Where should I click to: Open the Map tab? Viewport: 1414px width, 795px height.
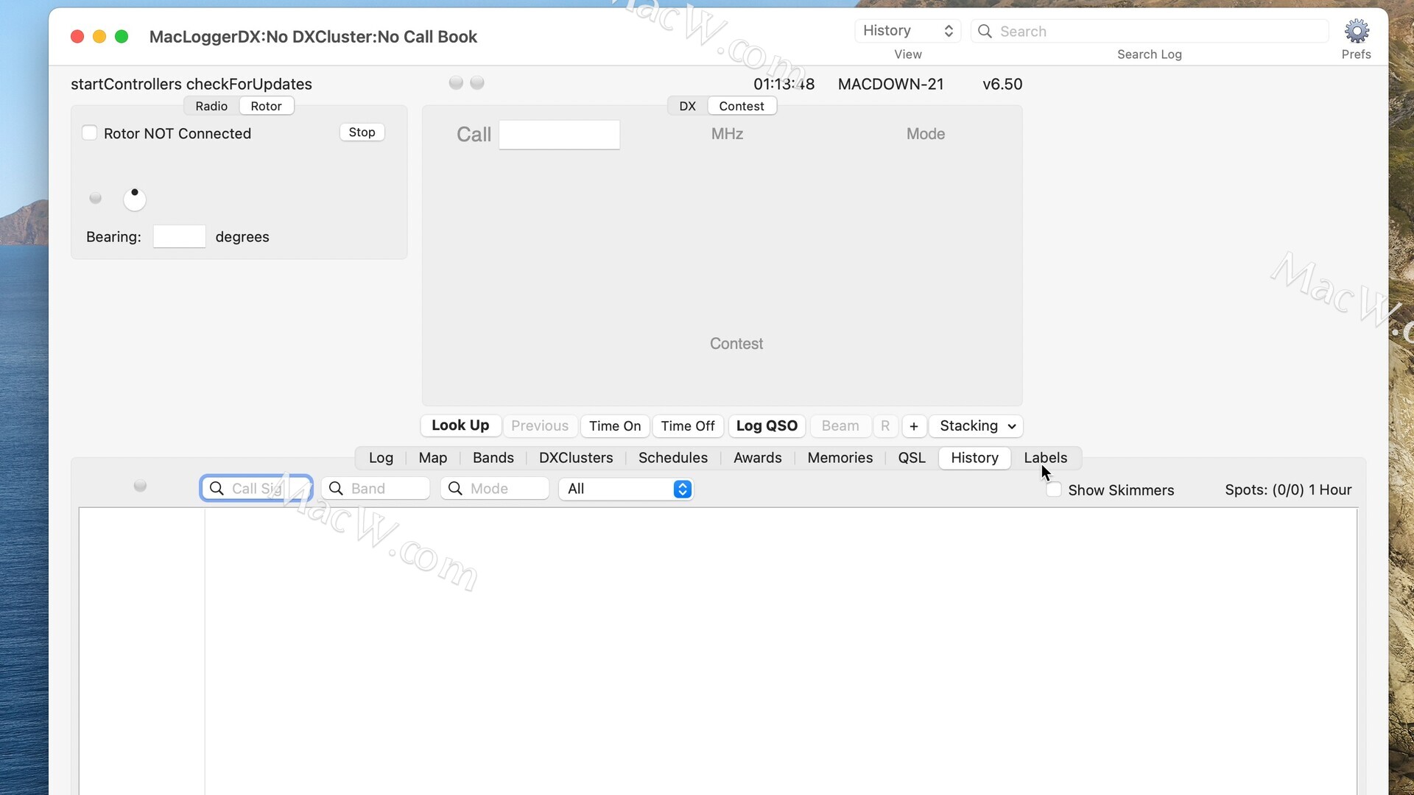tap(433, 458)
